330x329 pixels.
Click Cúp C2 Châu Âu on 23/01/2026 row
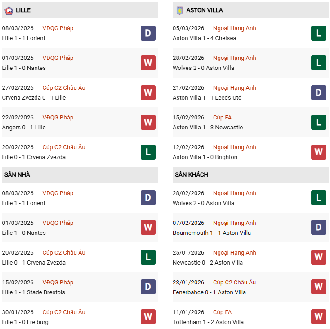pos(234,283)
